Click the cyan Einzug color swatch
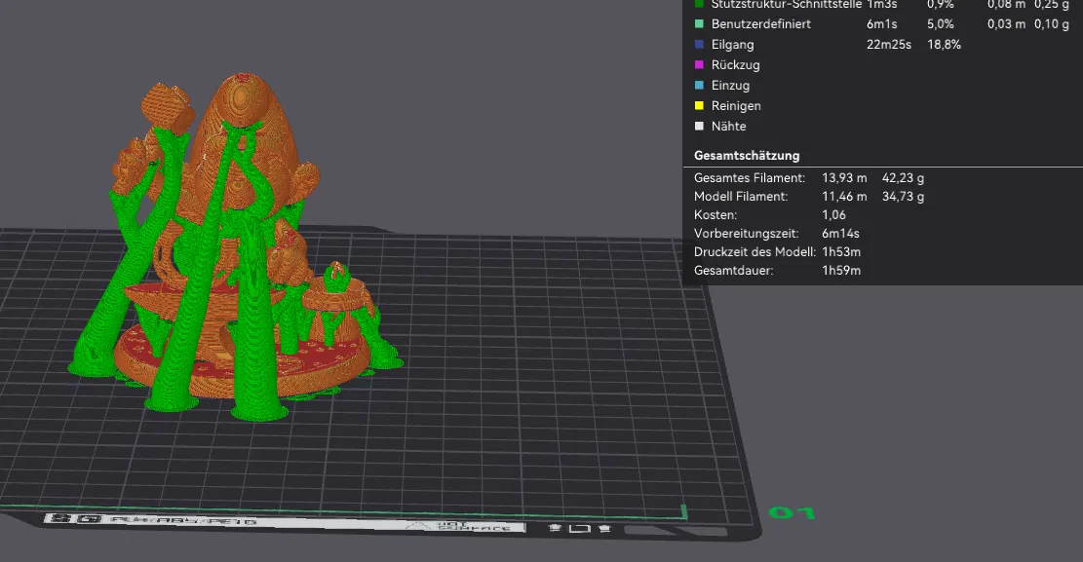This screenshot has width=1083, height=562. coord(699,85)
